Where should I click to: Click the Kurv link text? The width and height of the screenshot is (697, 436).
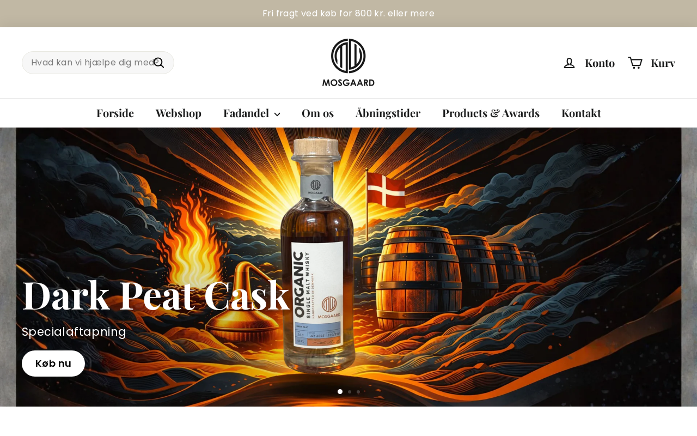(x=663, y=63)
